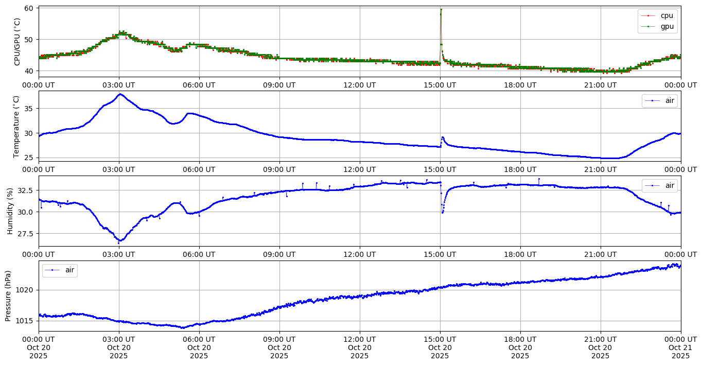Image resolution: width=702 pixels, height=365 pixels.
Task: Click the Pressure (hPa) y-axis label
Action: point(8,296)
